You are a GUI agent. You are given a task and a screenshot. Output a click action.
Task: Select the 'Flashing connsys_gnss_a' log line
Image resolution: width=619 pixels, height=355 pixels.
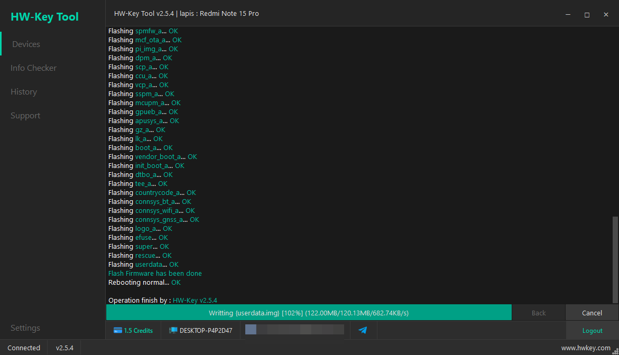click(x=154, y=219)
